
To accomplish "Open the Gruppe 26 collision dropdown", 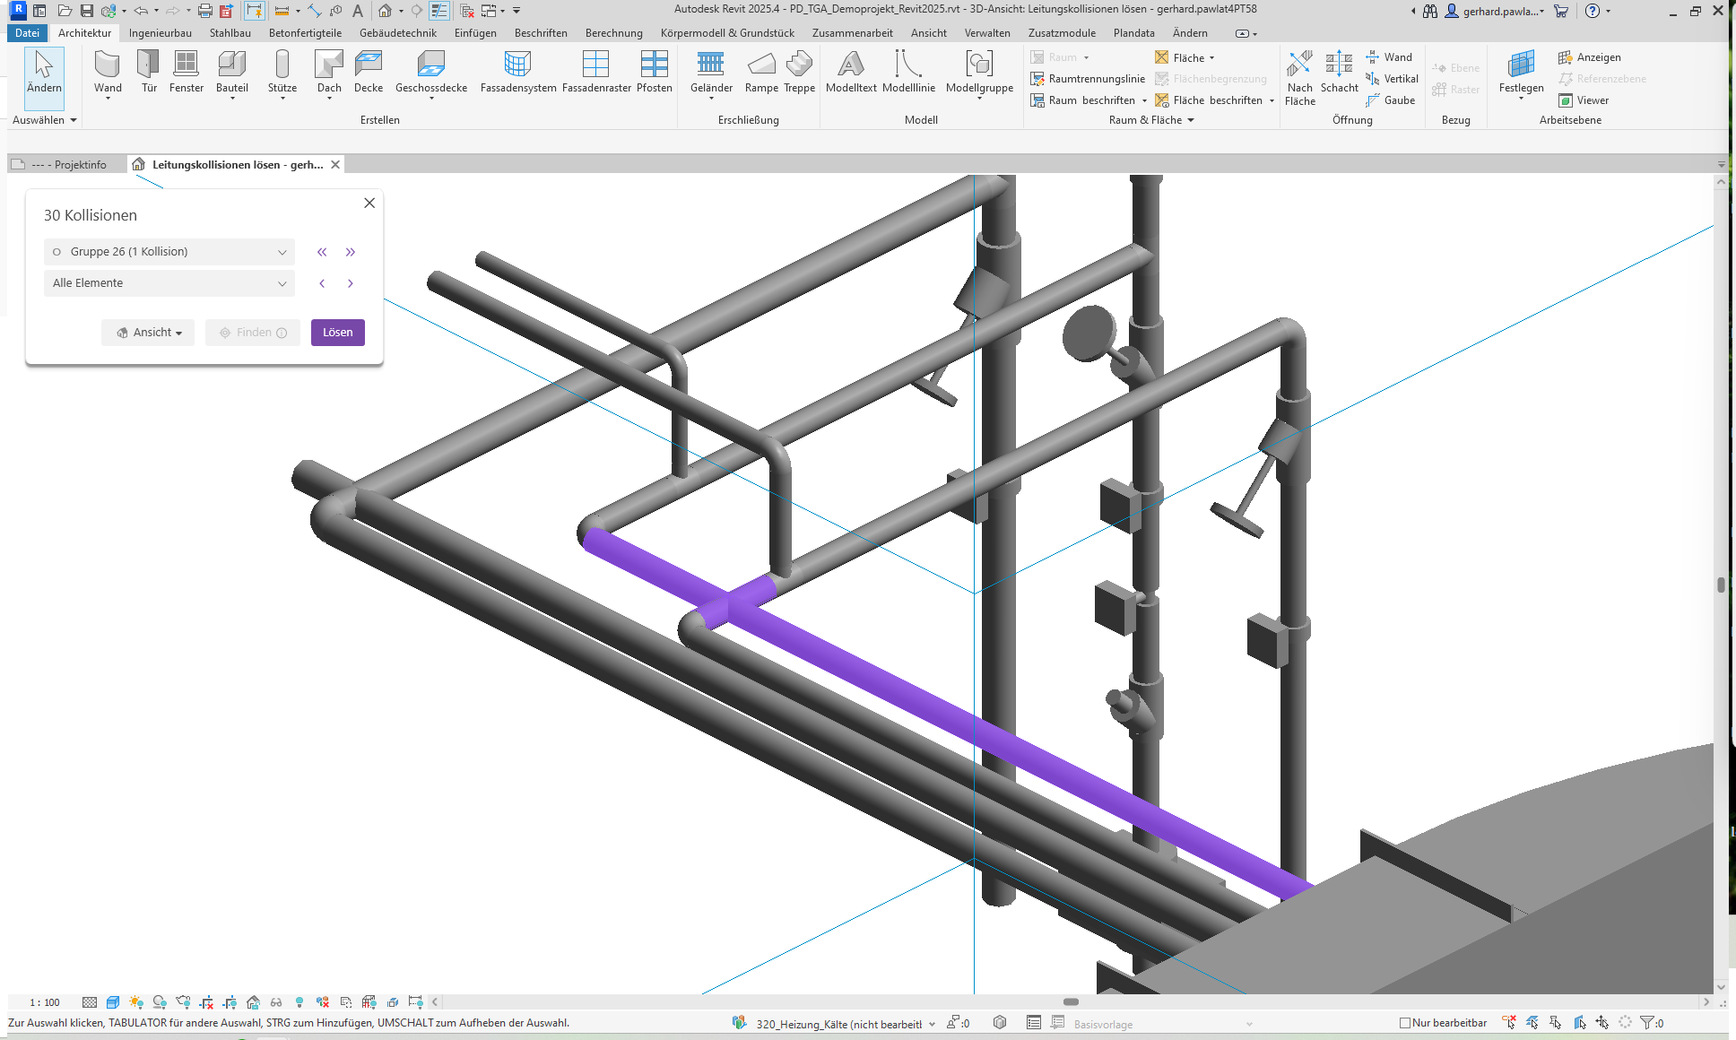I will tap(169, 252).
